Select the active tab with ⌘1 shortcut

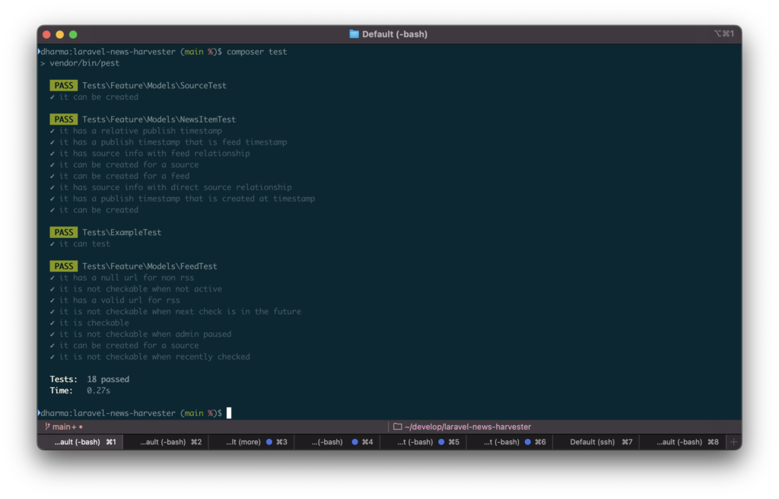click(x=79, y=441)
